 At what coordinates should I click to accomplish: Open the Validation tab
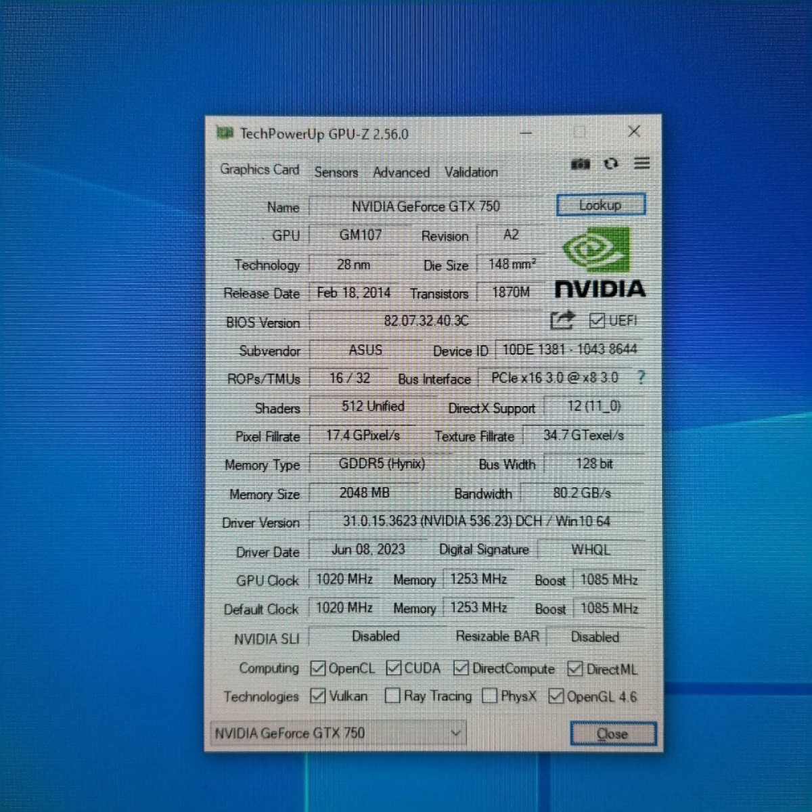pyautogui.click(x=471, y=172)
